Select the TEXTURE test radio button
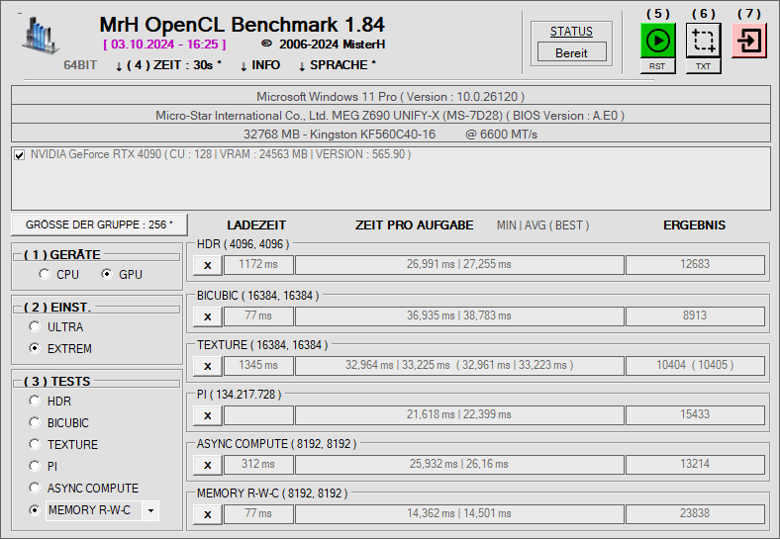Screen dimensions: 780x539 coord(35,444)
